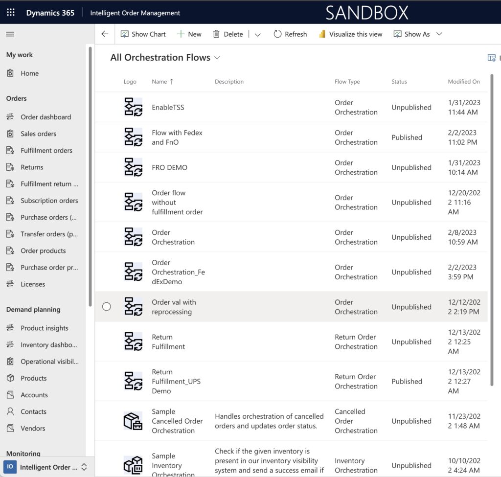
Task: Click the Edit columns icon at right
Action: click(x=492, y=58)
